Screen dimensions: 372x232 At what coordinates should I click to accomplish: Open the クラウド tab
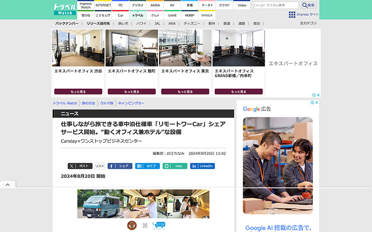[224, 5]
